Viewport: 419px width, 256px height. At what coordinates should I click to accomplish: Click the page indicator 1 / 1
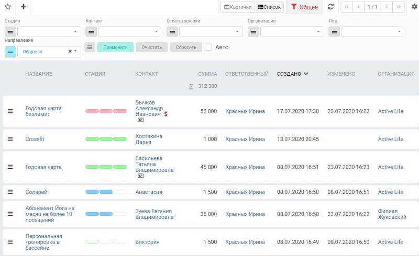click(372, 7)
